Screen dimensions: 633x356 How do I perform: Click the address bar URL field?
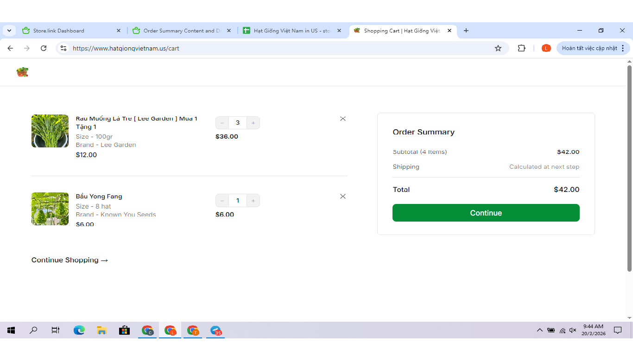[x=278, y=48]
